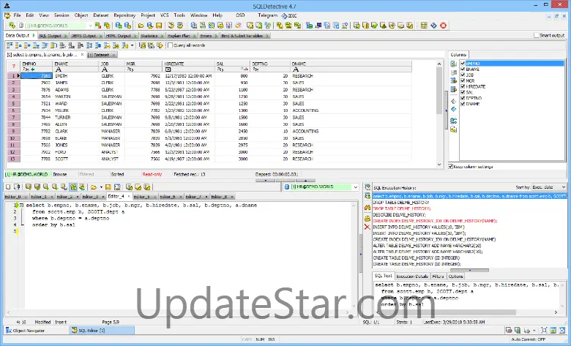Click the binoculars find icon in history panel
Viewport: 571px width, 346px height.
(367, 208)
